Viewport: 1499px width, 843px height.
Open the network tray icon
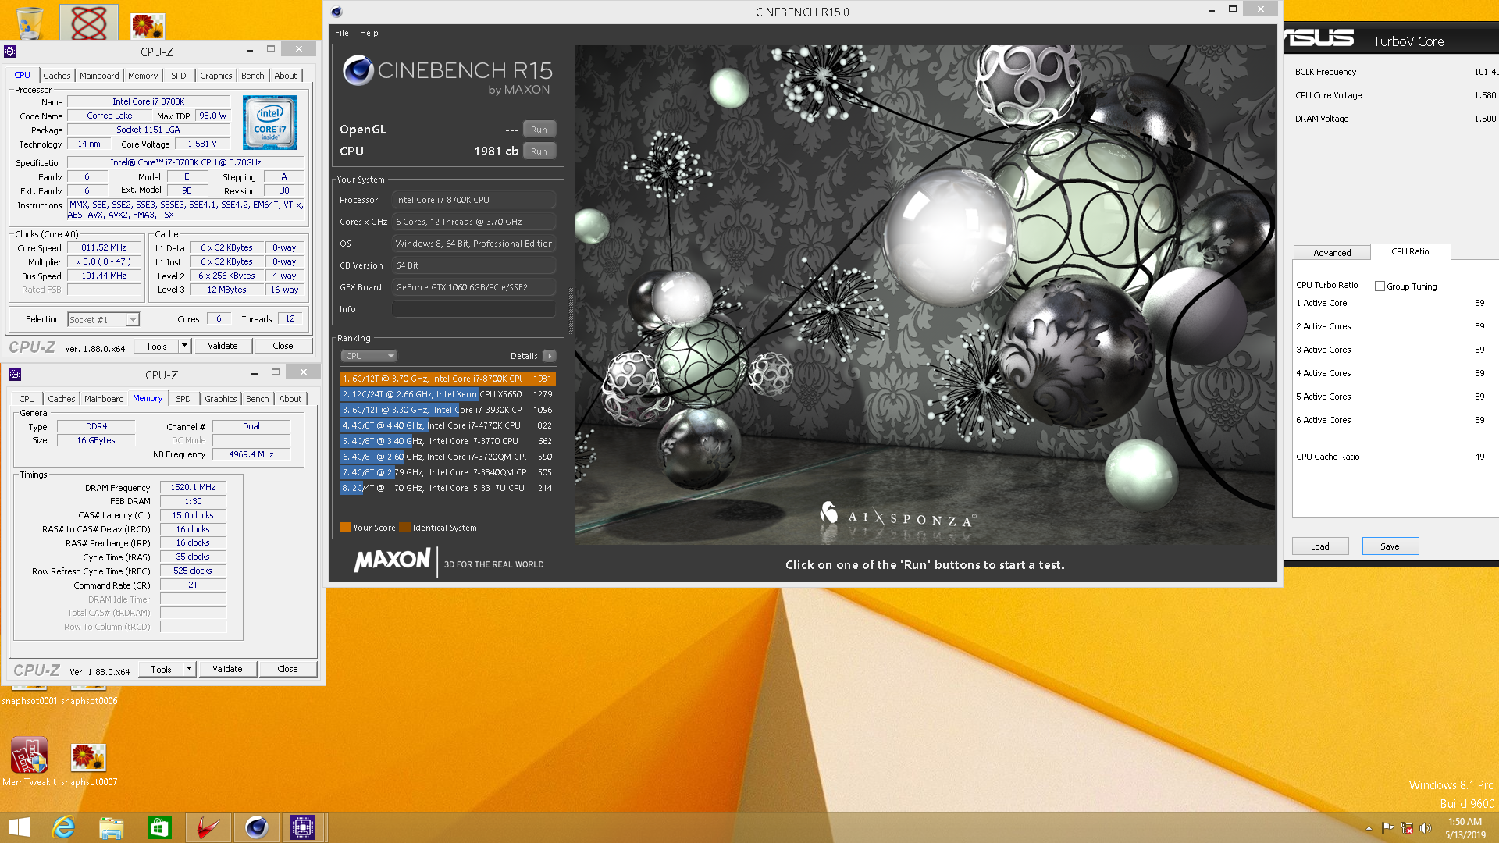(1407, 828)
